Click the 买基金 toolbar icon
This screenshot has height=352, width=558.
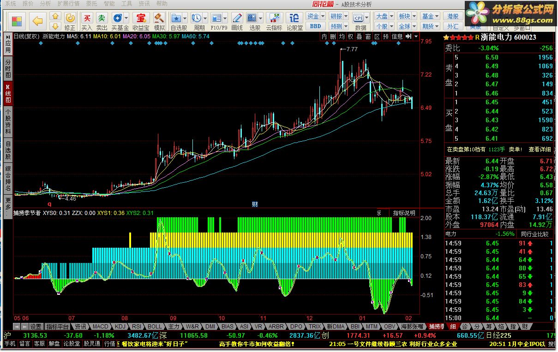tap(117, 18)
